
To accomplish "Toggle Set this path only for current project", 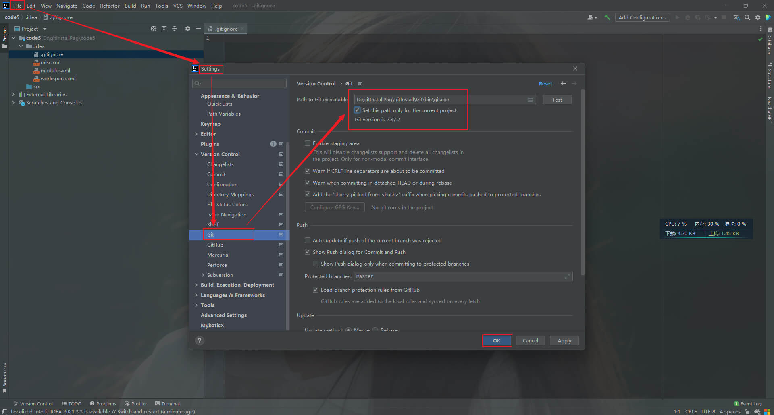I will tap(357, 110).
